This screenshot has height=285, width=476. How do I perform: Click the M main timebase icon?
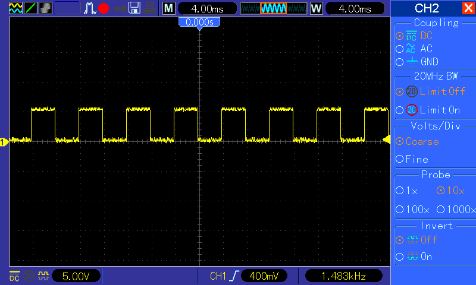click(x=169, y=8)
